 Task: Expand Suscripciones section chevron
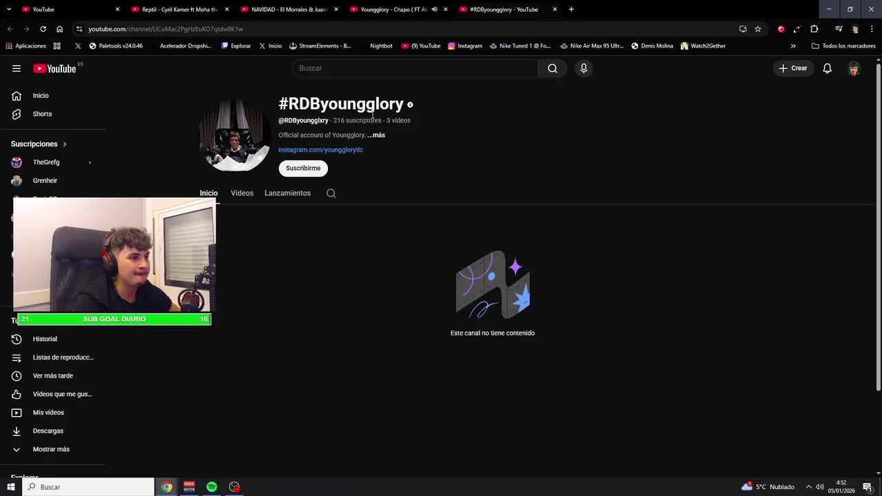pyautogui.click(x=65, y=144)
